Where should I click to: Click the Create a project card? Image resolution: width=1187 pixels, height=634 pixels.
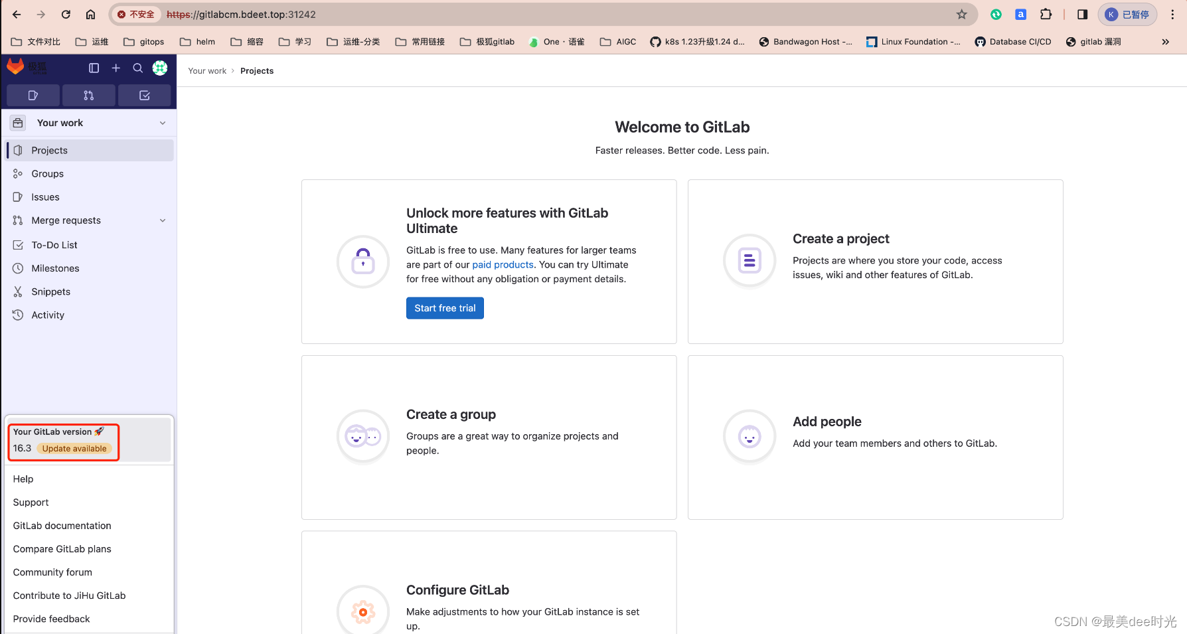coord(875,262)
